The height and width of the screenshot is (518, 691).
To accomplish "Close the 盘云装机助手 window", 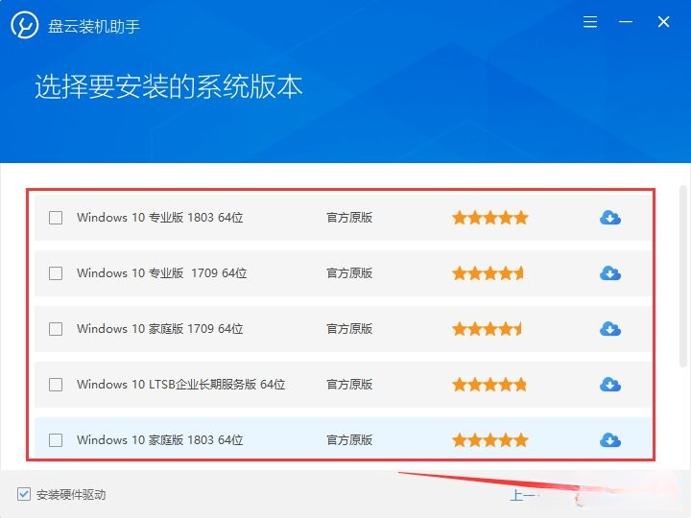I will [x=664, y=21].
